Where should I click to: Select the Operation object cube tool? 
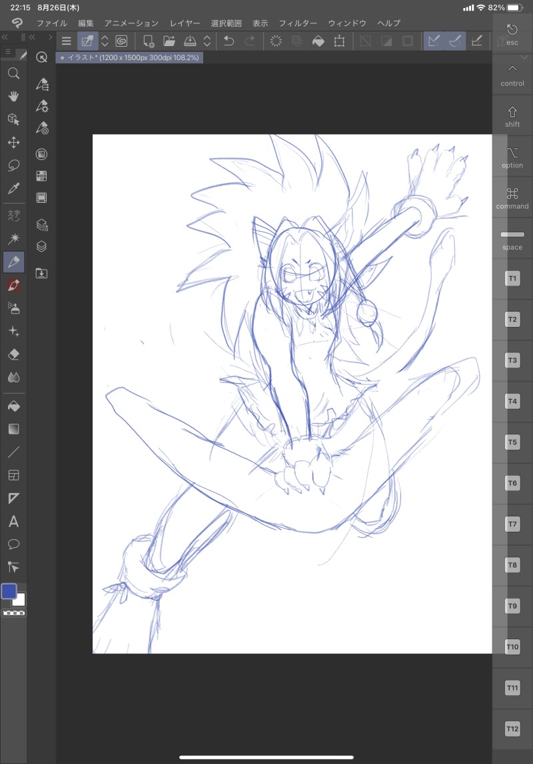(x=13, y=119)
